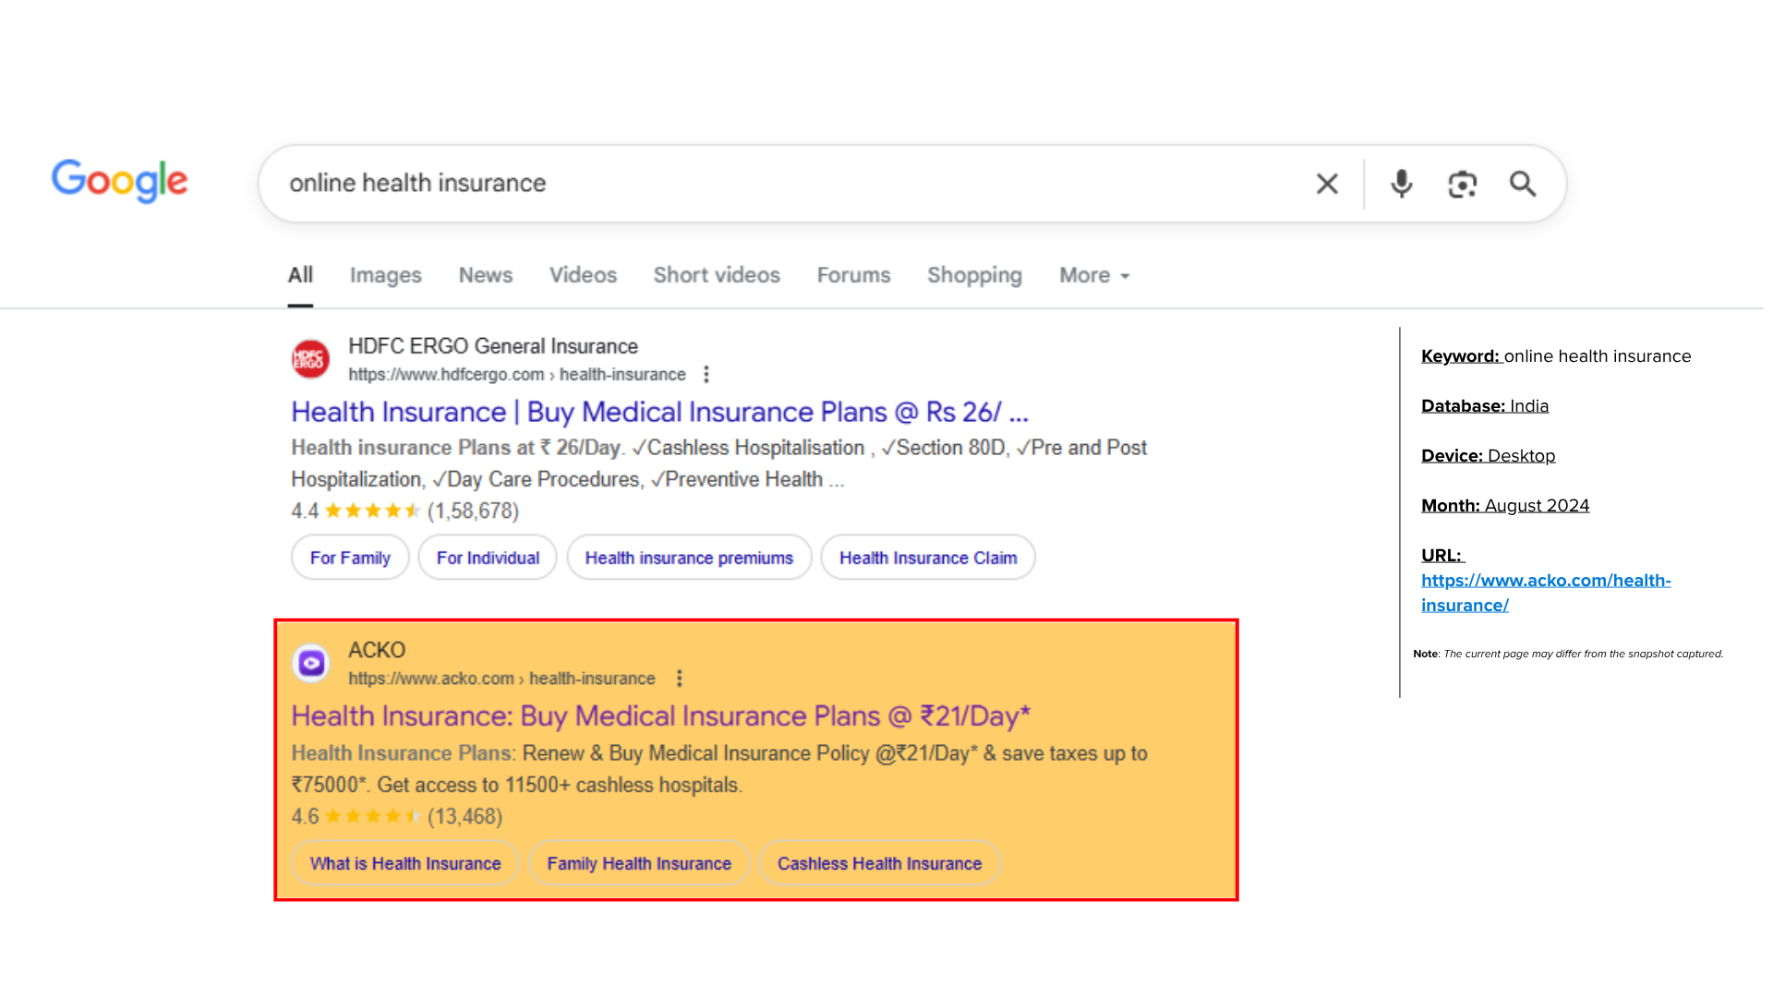Open the HDFC ERGO health insurance result
Screen dimensions: 1773x997
659,412
